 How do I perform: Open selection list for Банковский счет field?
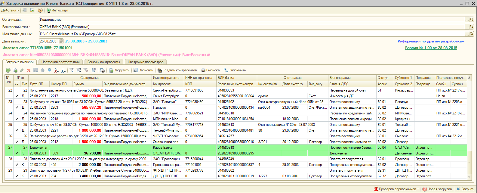[467, 27]
